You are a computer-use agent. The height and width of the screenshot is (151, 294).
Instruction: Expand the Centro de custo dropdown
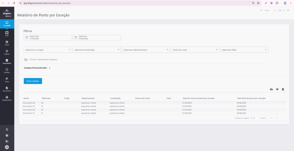tap(195, 50)
